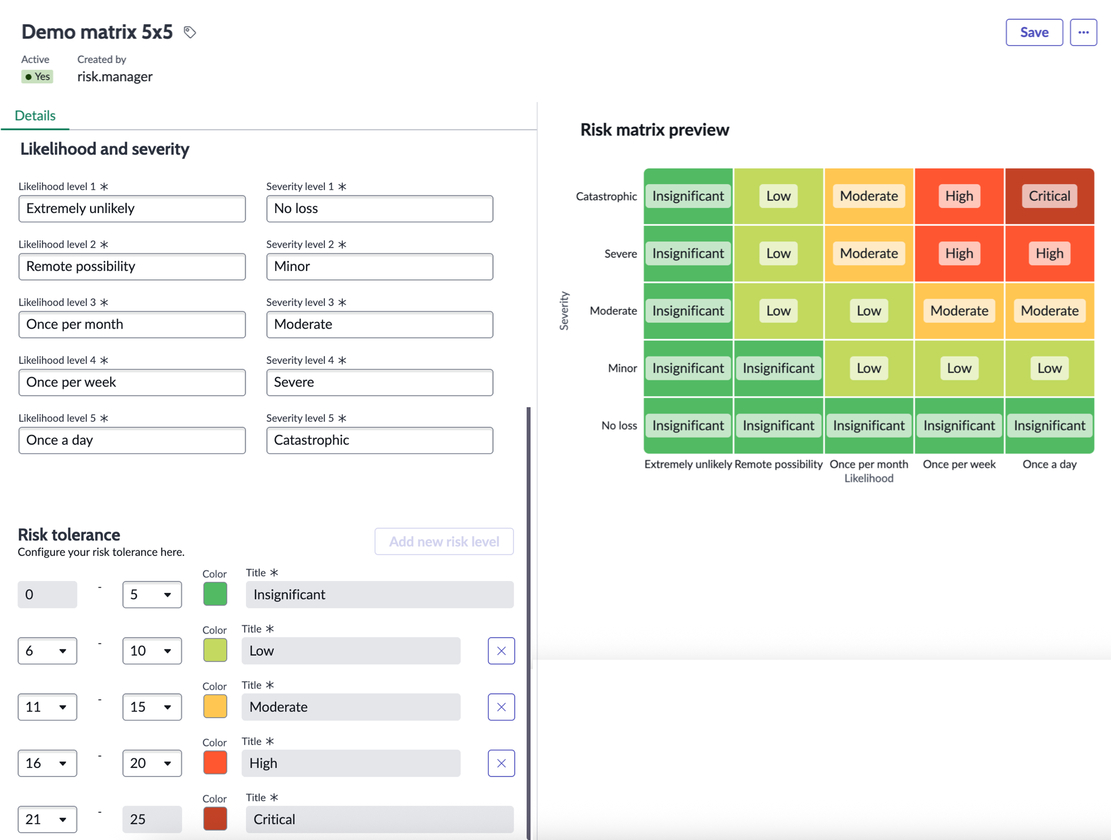The width and height of the screenshot is (1111, 840).
Task: Click the 'Risk matrix preview' heading
Action: (x=655, y=130)
